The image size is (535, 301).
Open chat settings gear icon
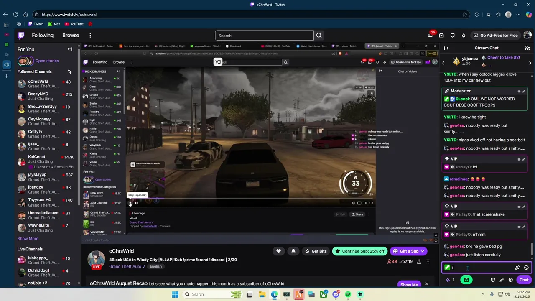tap(511, 280)
